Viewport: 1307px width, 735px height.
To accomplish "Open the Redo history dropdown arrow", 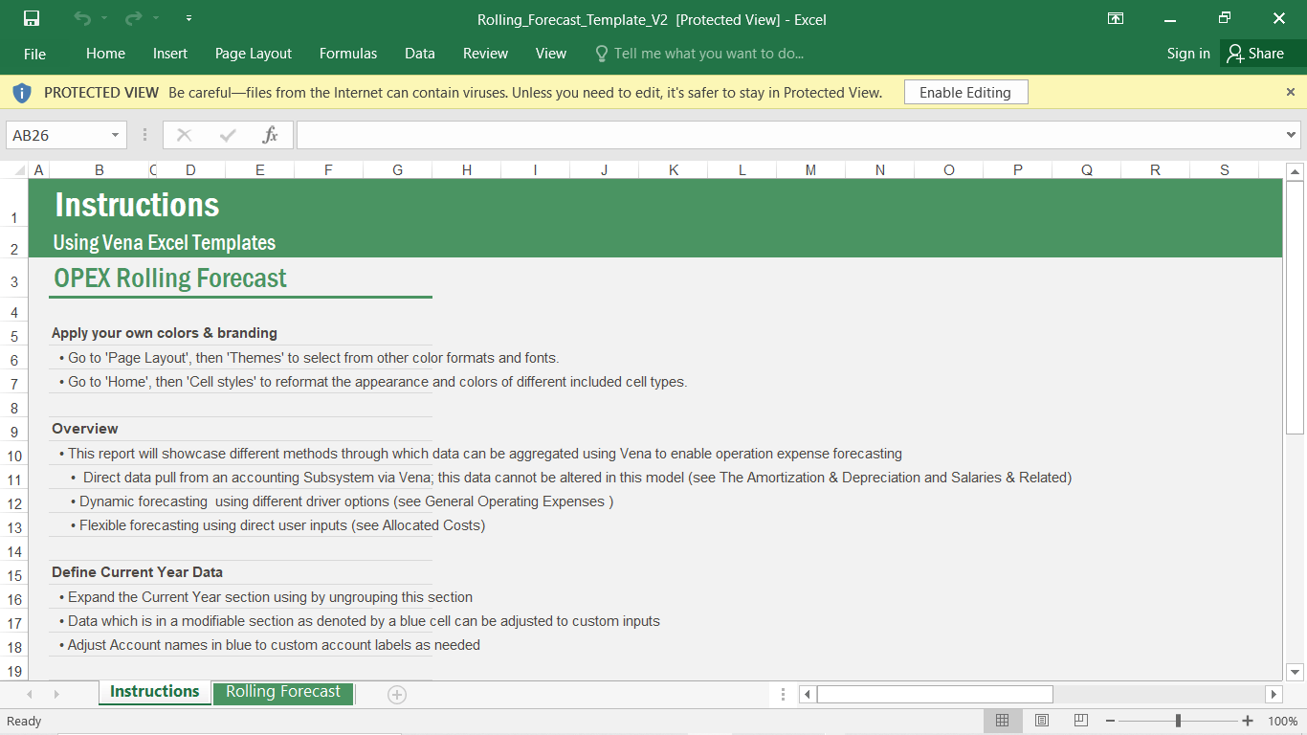I will (156, 18).
